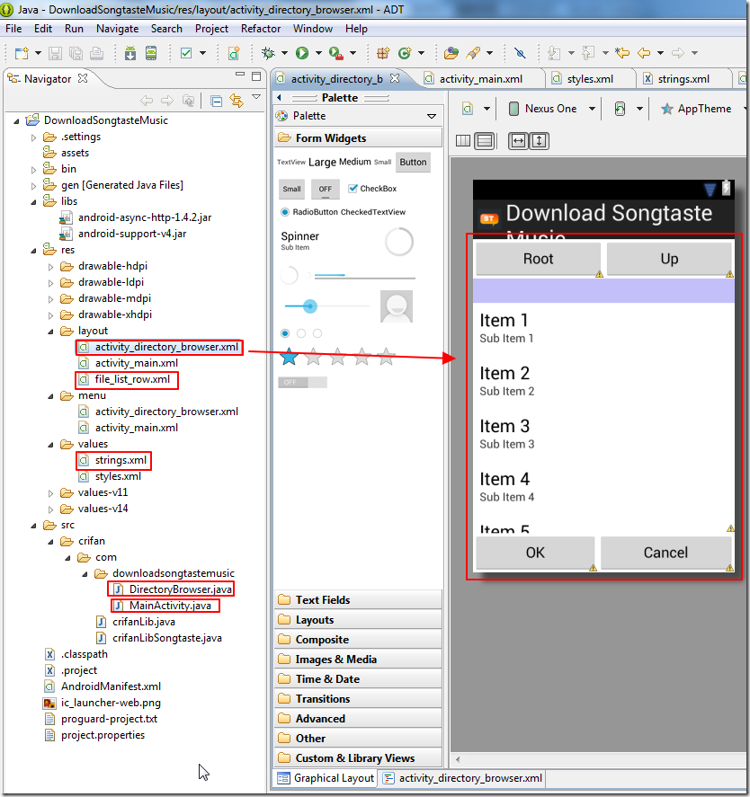Toggle Link with Editor in Navigator
This screenshot has height=797, width=750.
[237, 101]
